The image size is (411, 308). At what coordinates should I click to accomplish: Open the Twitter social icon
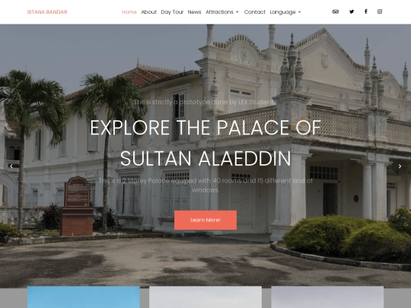tap(352, 11)
